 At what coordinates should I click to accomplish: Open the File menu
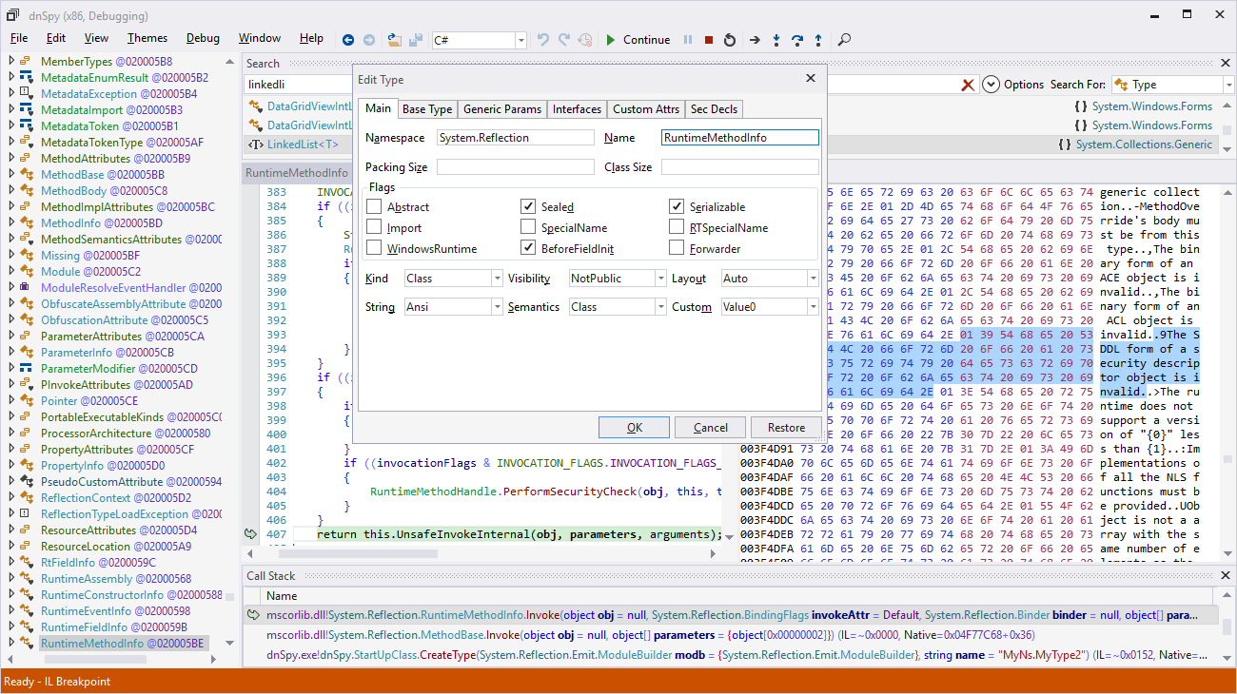tap(19, 38)
